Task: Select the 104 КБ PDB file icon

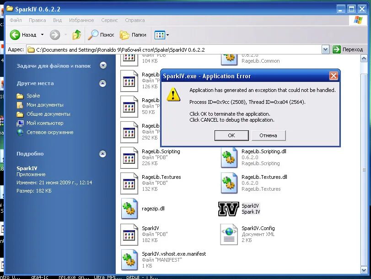Action: coord(129,60)
